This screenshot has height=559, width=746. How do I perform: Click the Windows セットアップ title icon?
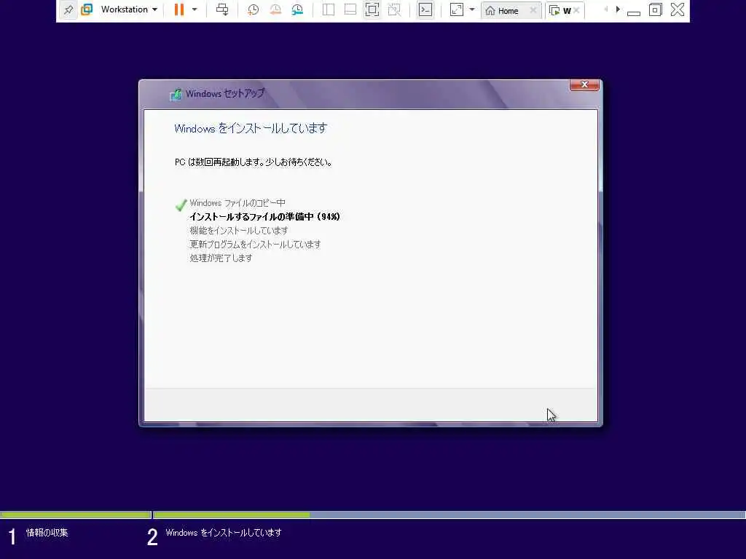176,94
